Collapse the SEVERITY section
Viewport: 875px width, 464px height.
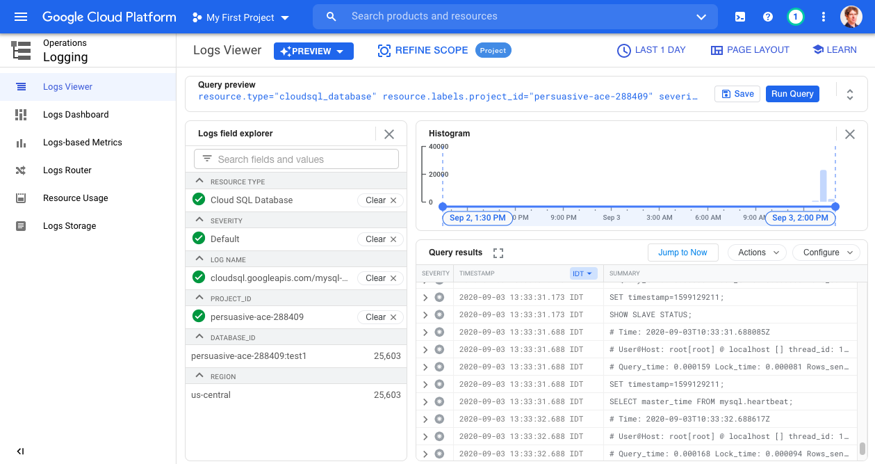click(199, 220)
